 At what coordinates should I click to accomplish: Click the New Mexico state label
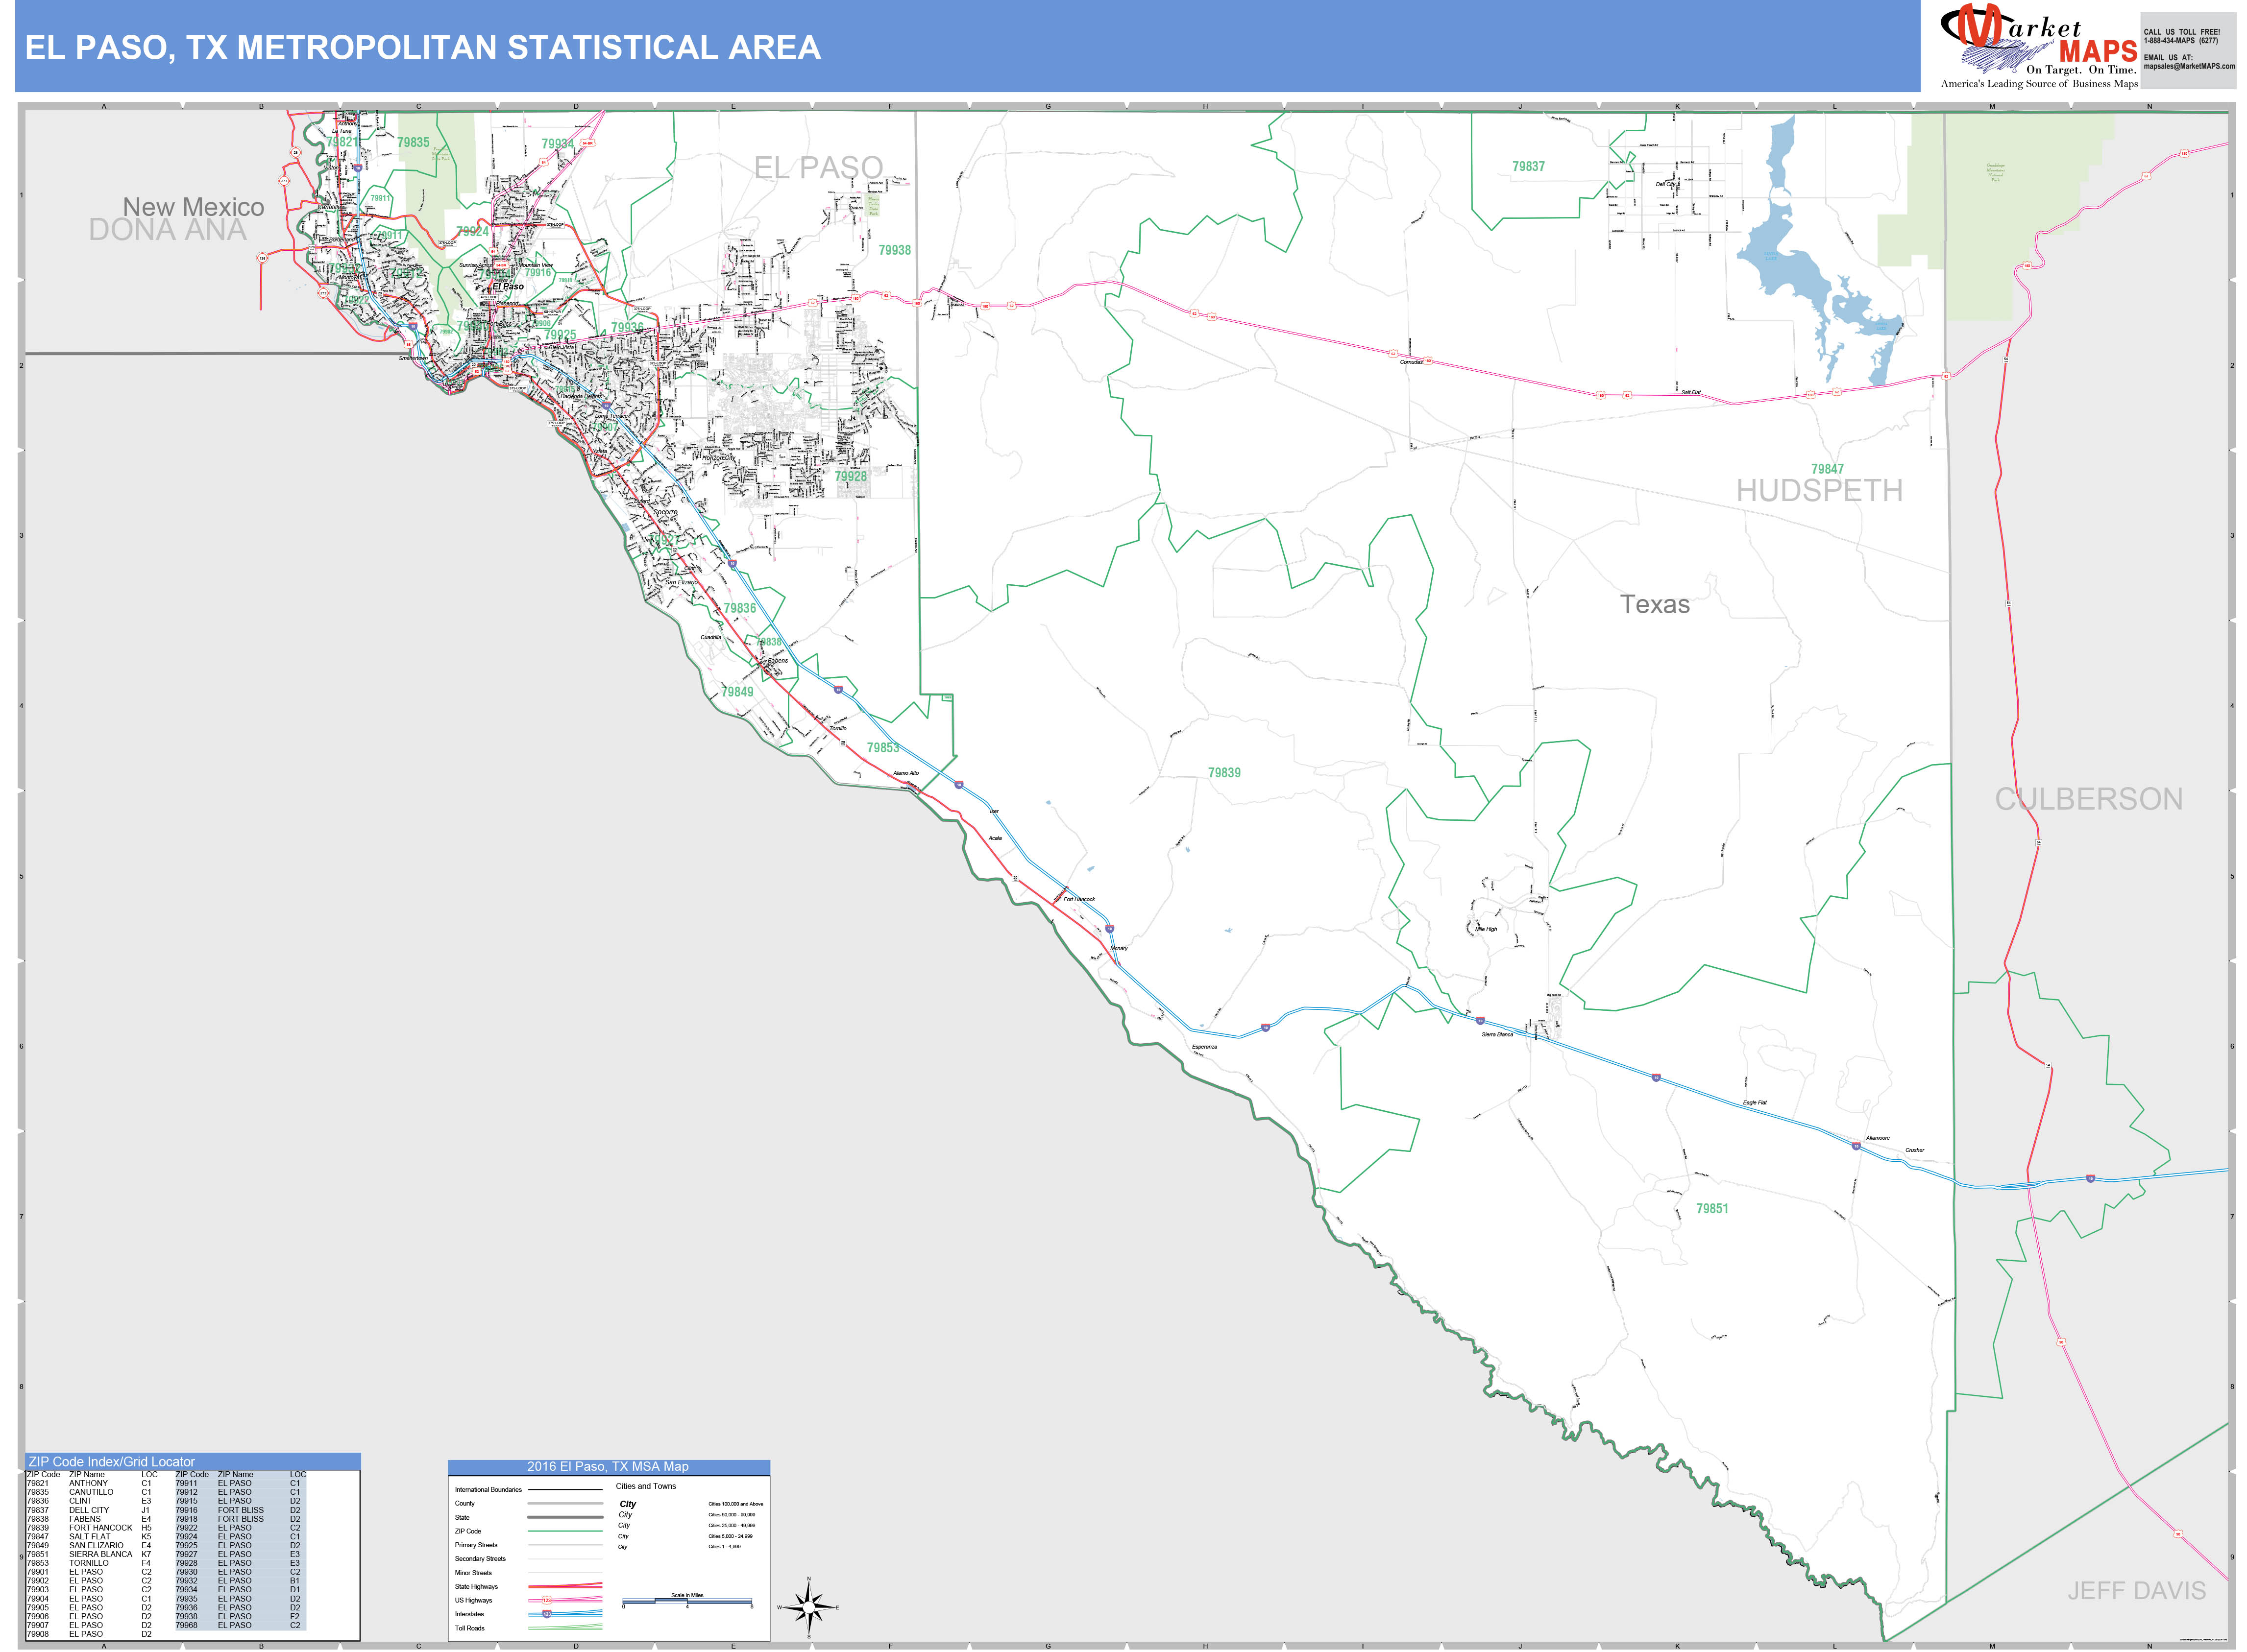193,207
